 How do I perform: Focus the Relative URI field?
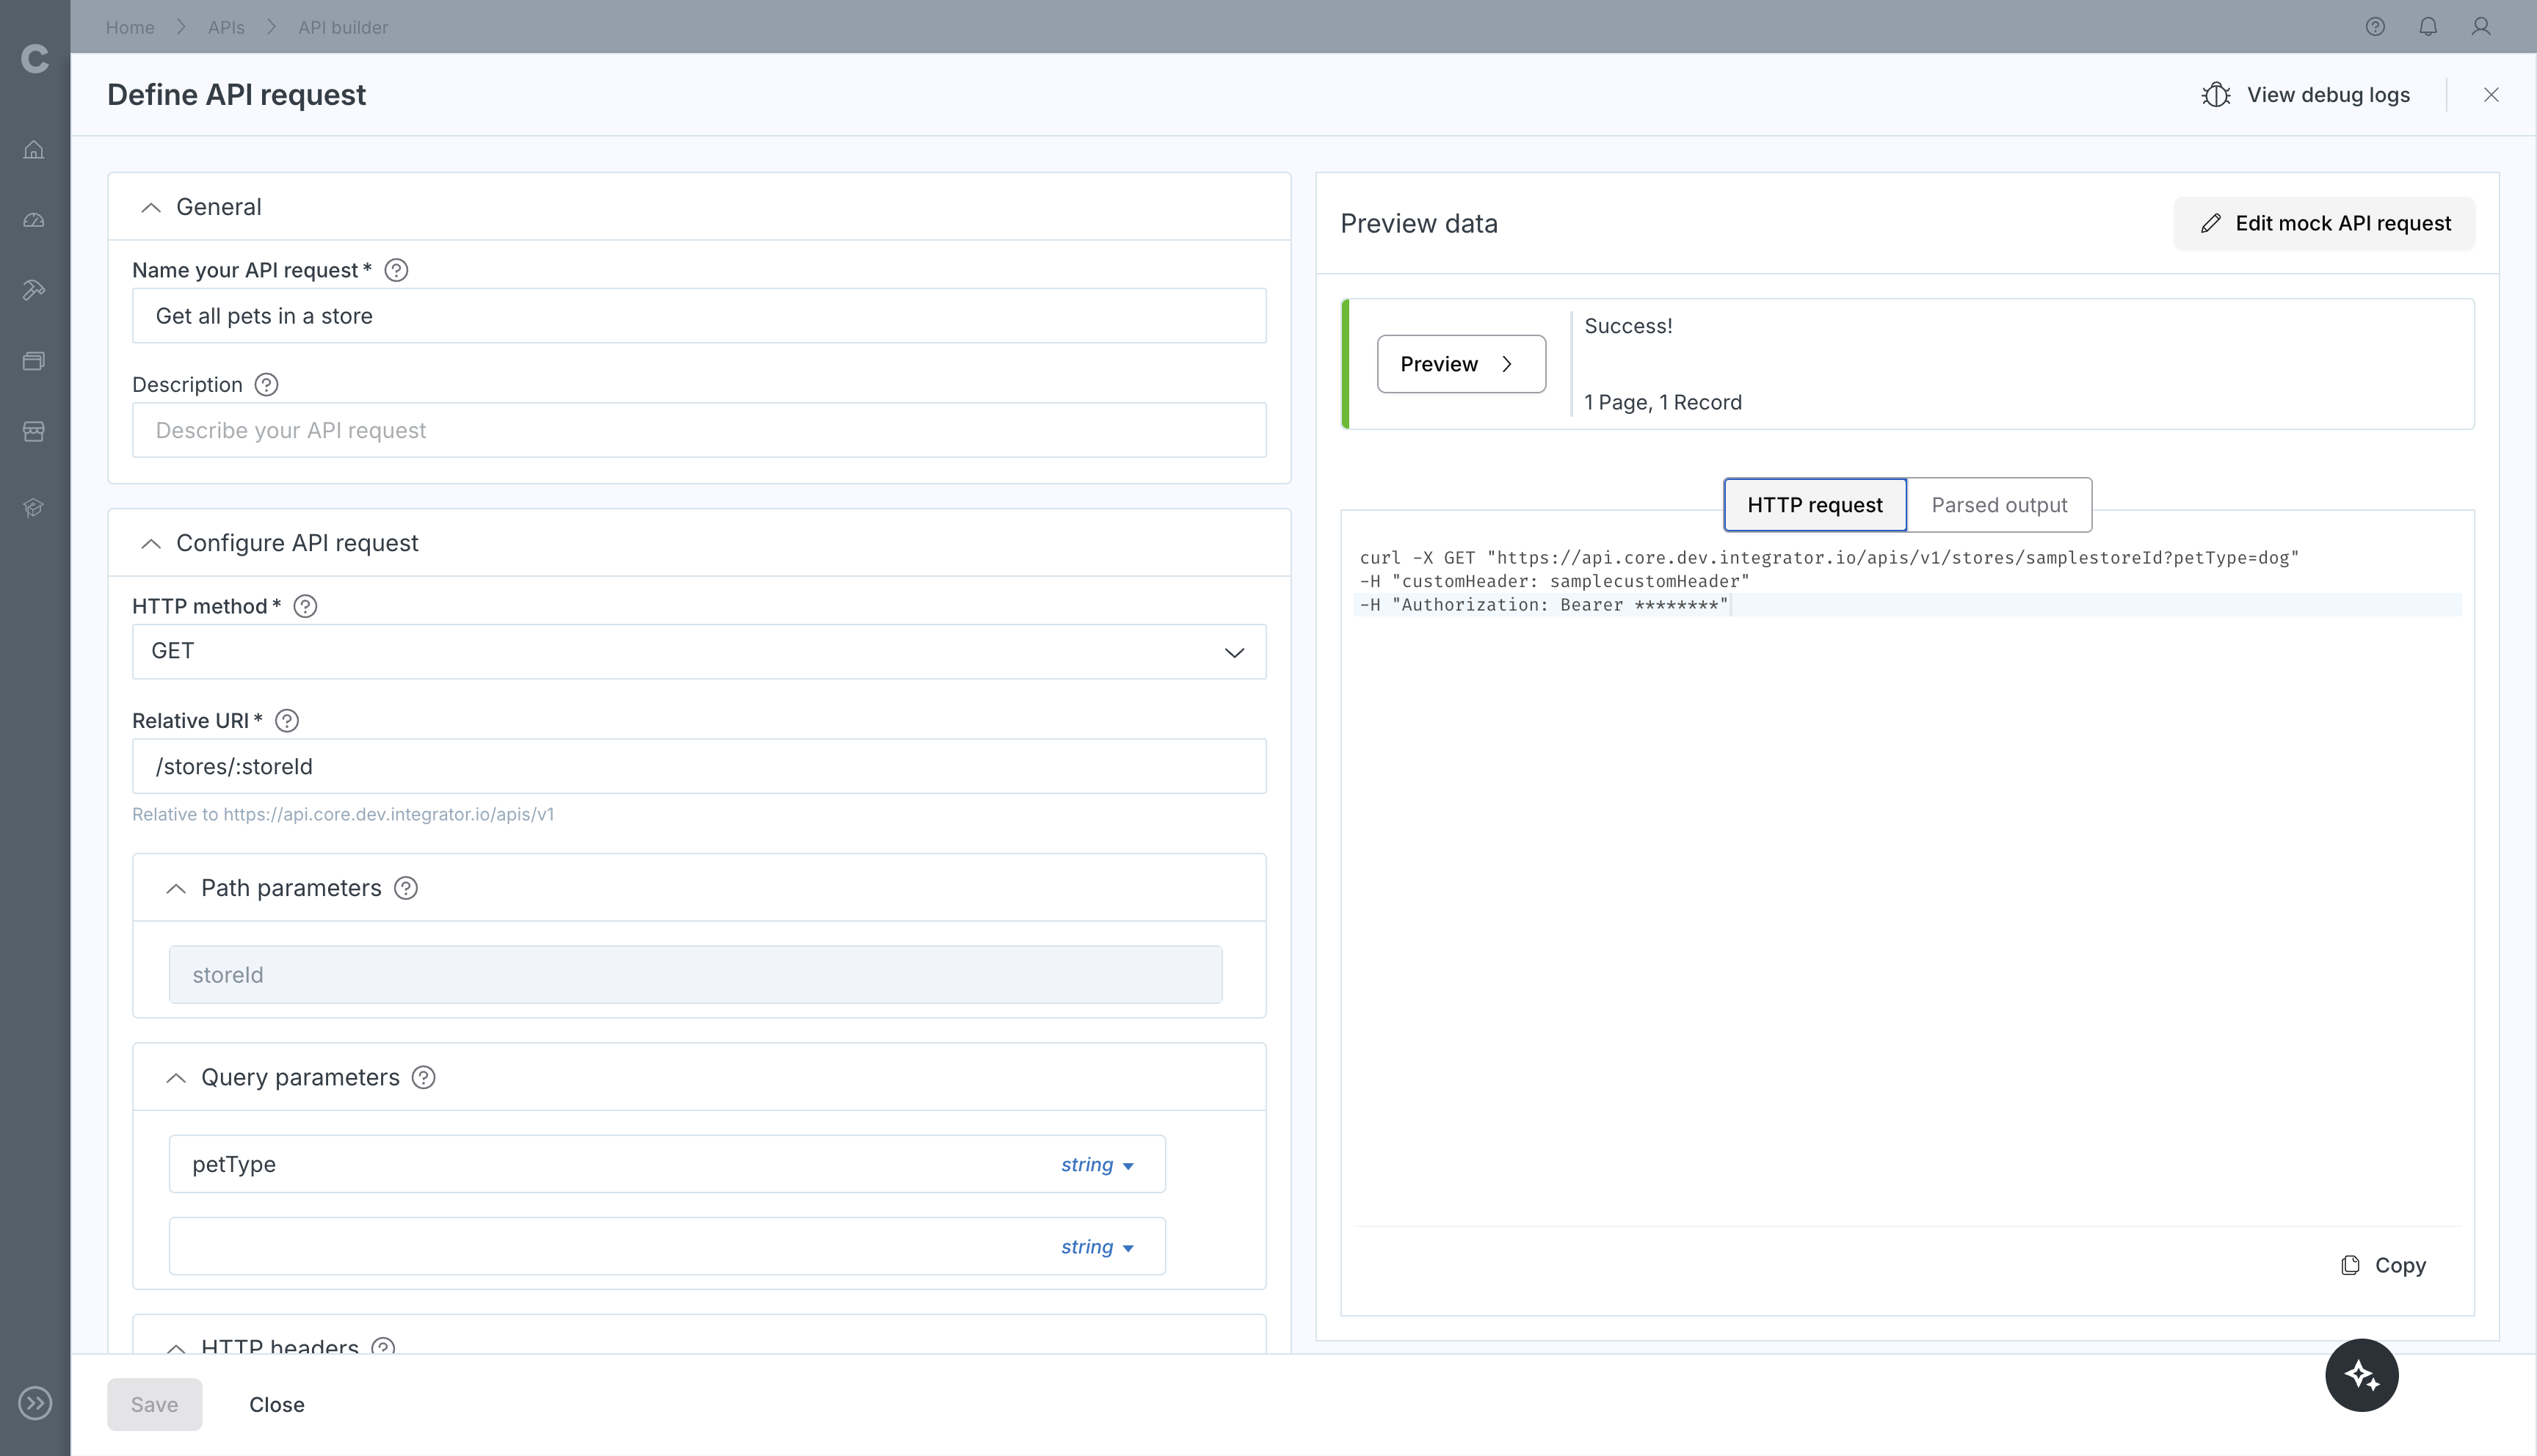pos(699,766)
